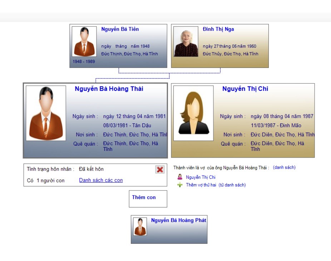Click Thành viên là vợ của ông heading
Image resolution: width=331 pixels, height=261 pixels.
click(x=221, y=168)
